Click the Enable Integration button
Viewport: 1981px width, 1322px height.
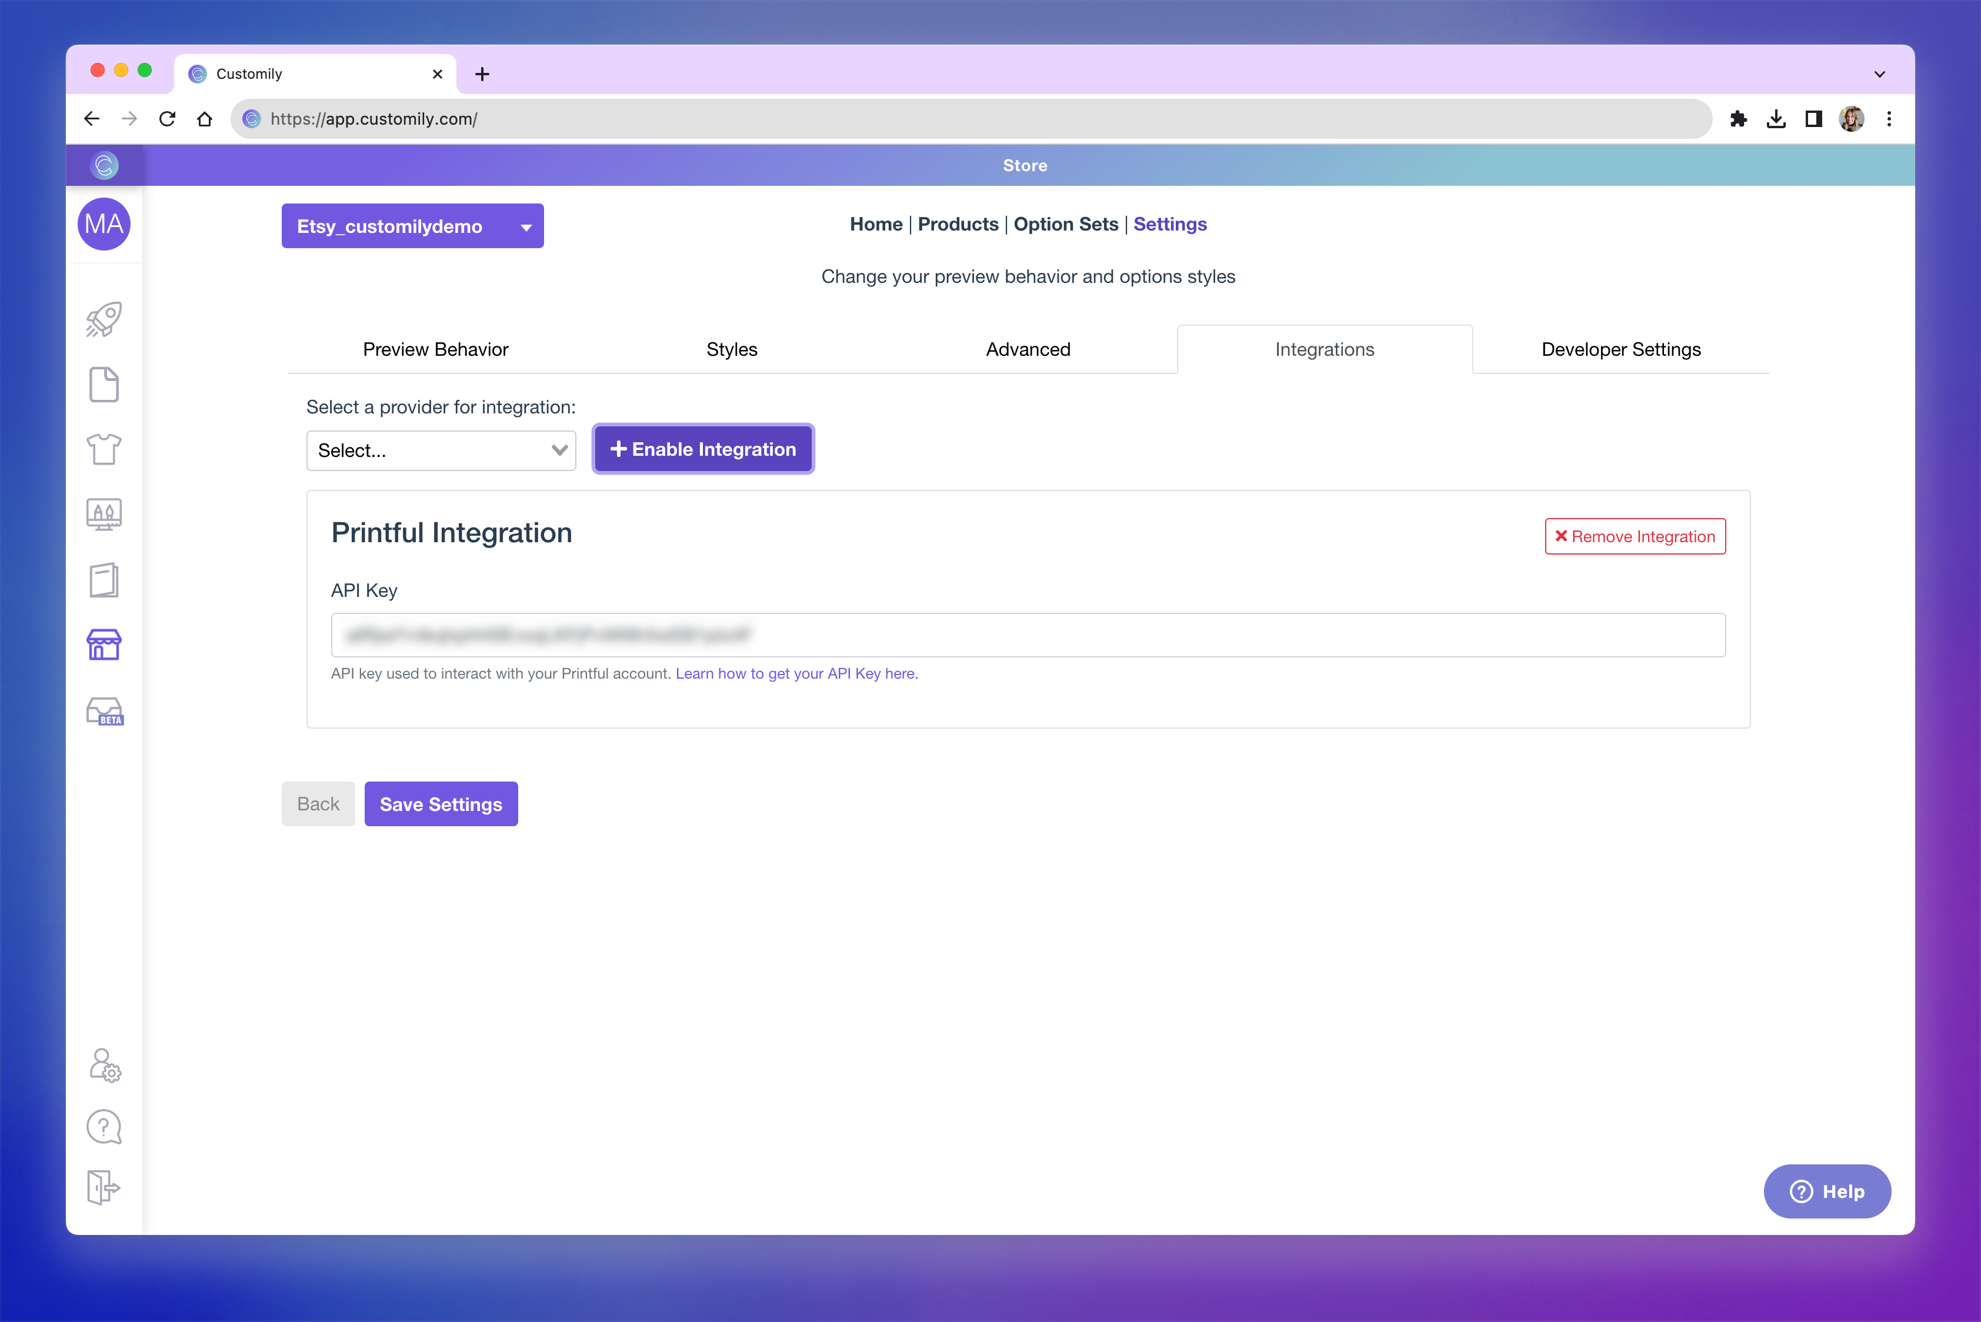702,449
